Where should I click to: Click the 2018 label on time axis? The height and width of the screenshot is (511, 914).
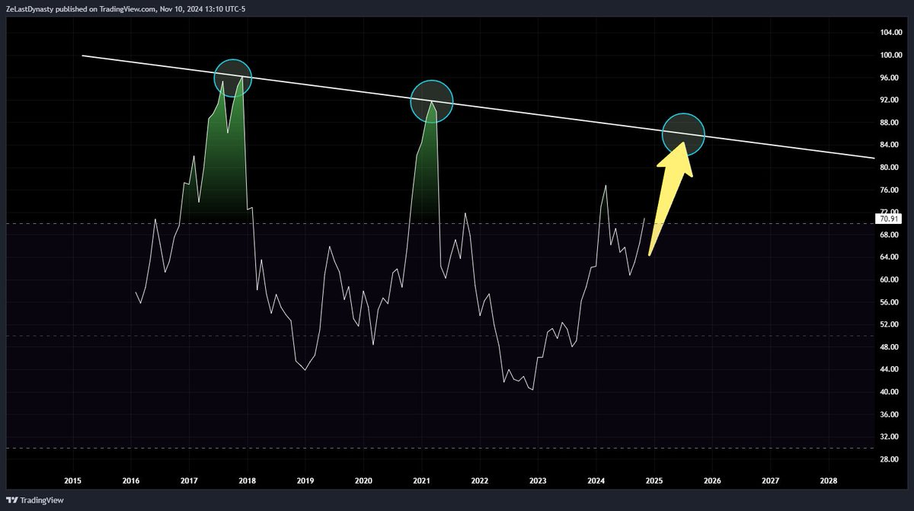247,481
